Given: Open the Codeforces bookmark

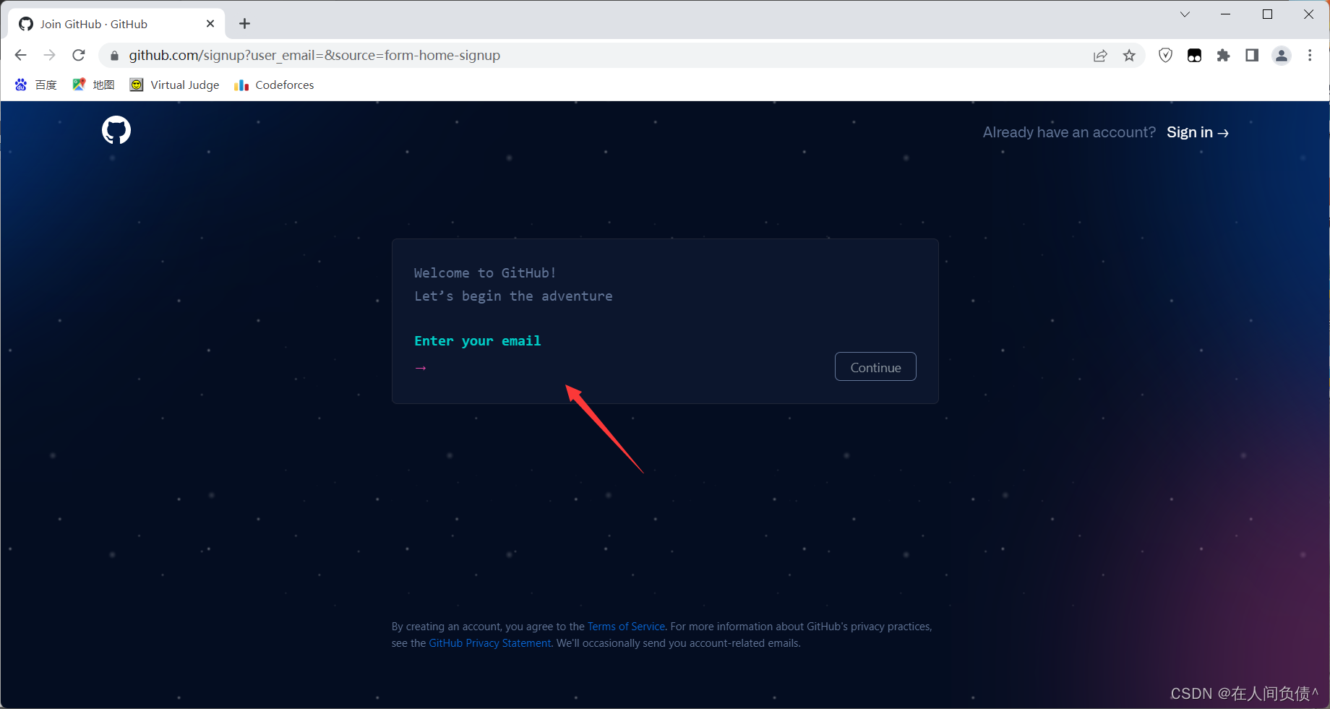Looking at the screenshot, I should point(274,85).
